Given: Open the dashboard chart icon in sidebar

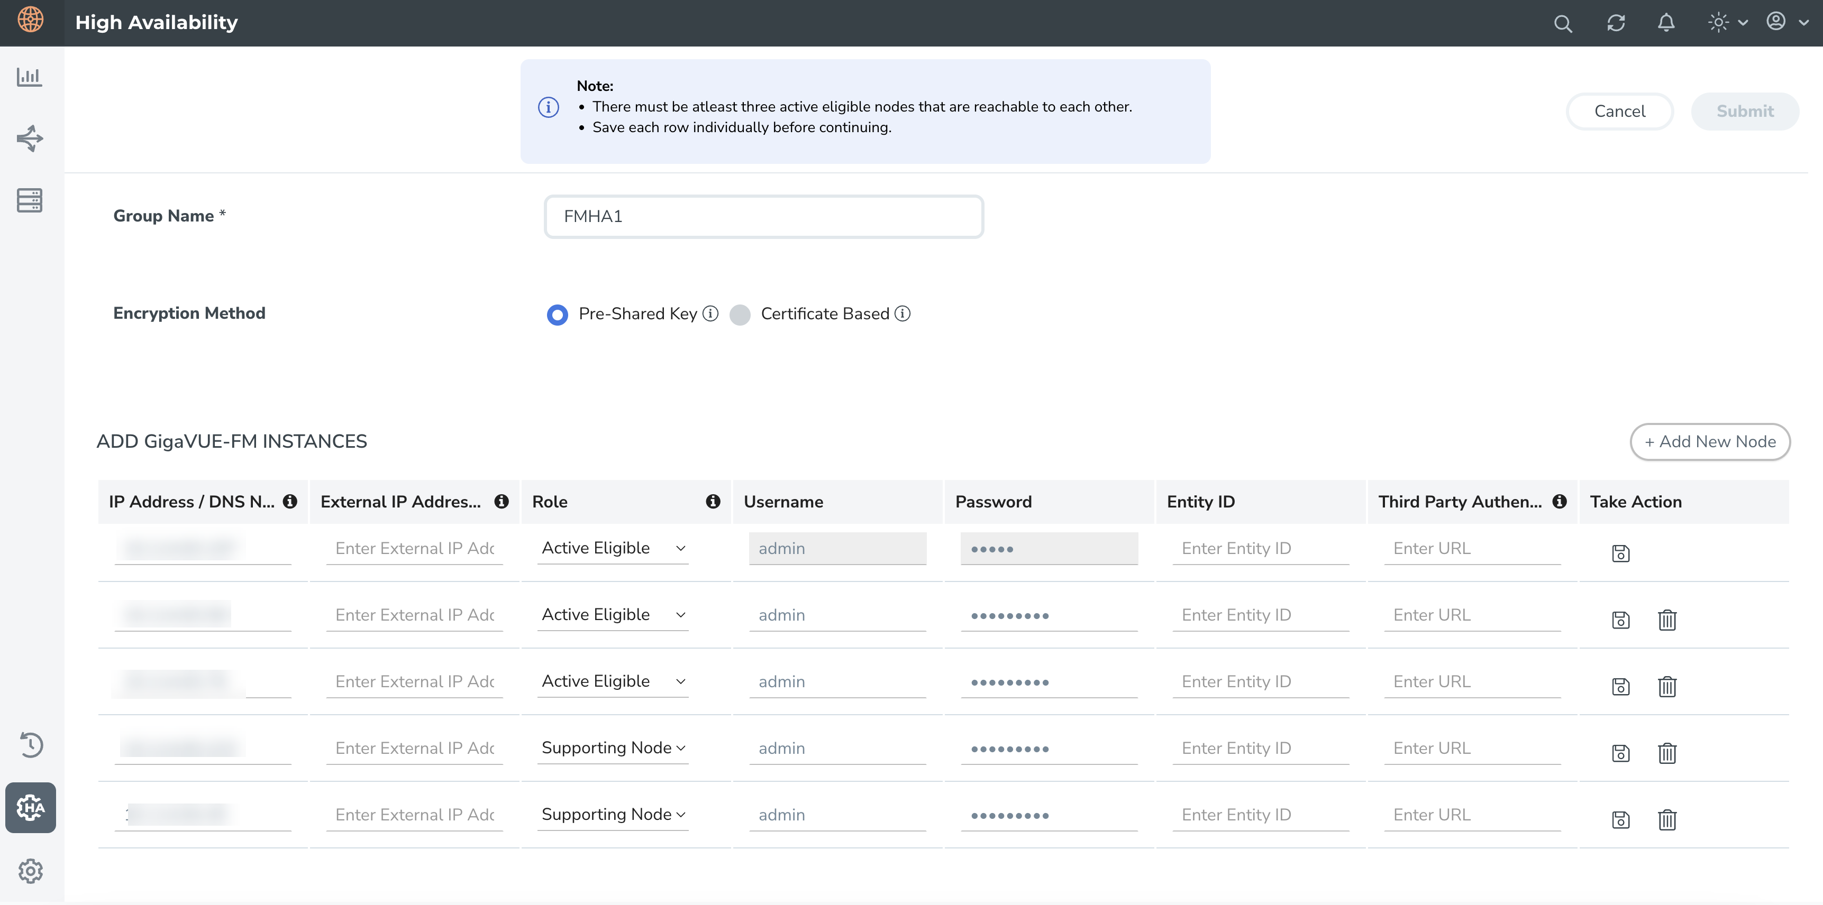Looking at the screenshot, I should tap(29, 76).
